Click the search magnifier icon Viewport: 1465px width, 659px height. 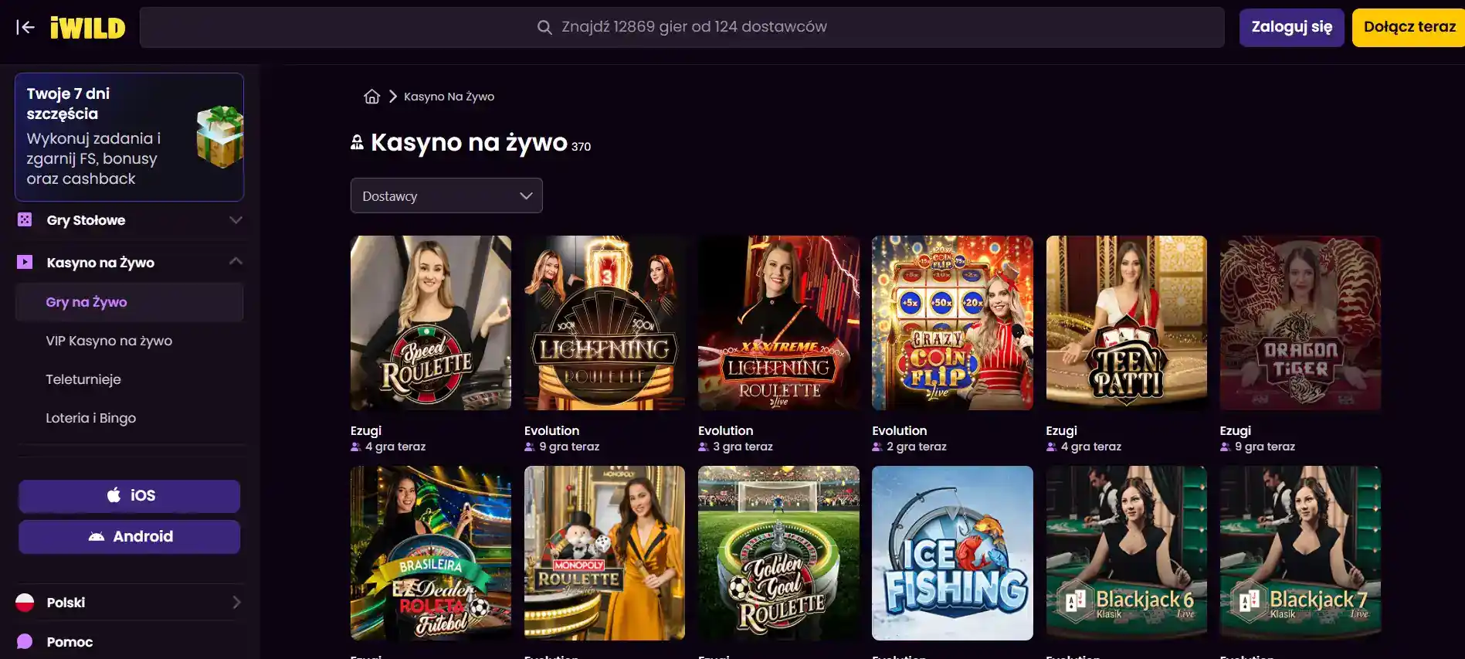pos(544,28)
